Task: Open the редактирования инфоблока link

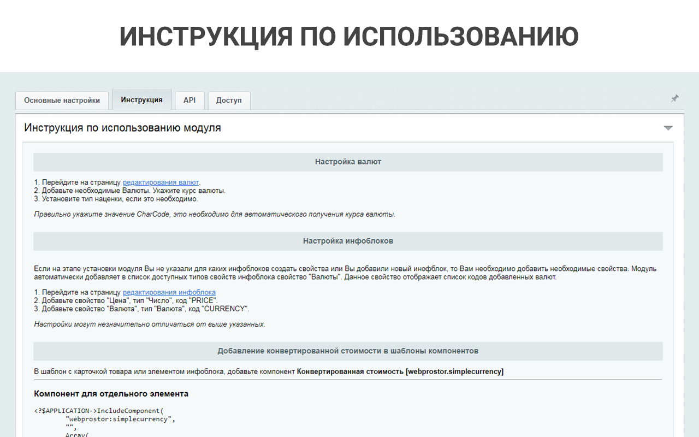Action: pyautogui.click(x=169, y=292)
